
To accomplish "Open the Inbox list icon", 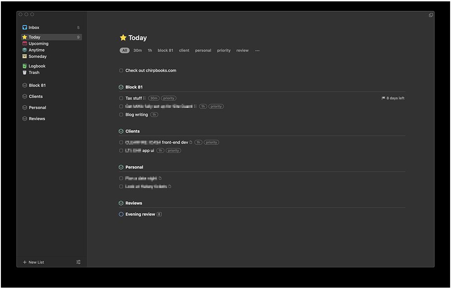I will (25, 28).
